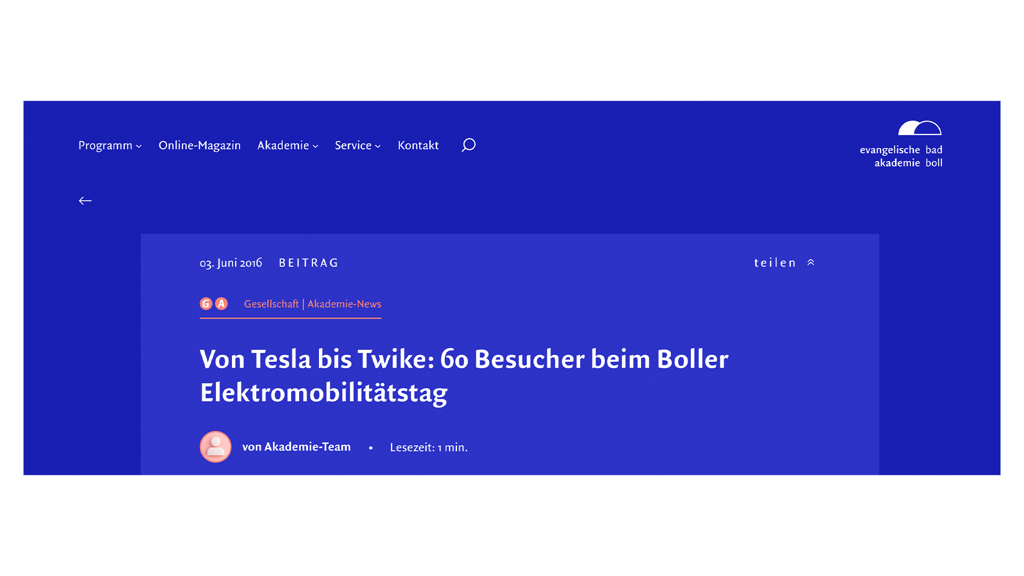The height and width of the screenshot is (576, 1024).
Task: Click the Akademie-Team author avatar
Action: [x=215, y=447]
